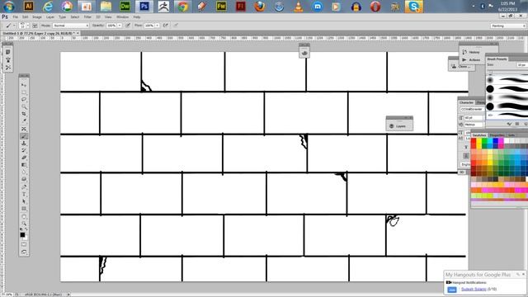Select the Eraser tool
The height and width of the screenshot is (297, 528).
pyautogui.click(x=24, y=158)
